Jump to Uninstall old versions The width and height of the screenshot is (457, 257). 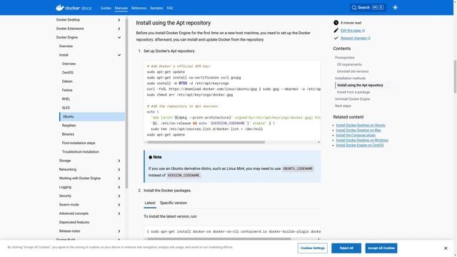coord(353,71)
